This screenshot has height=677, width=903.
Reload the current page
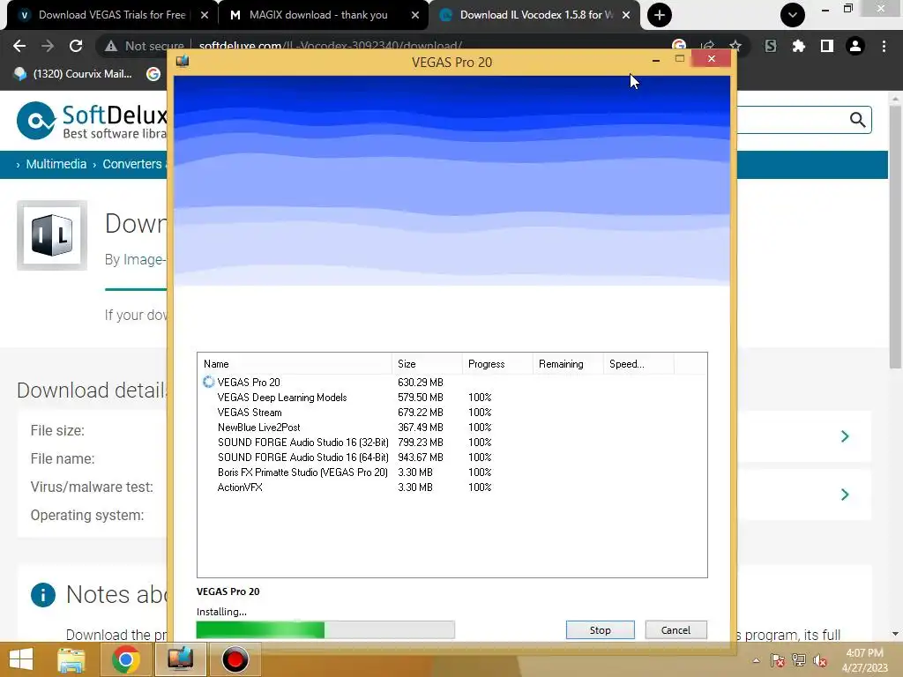76,46
